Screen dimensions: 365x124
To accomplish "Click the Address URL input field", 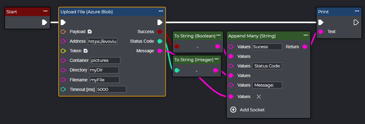I will click(103, 41).
